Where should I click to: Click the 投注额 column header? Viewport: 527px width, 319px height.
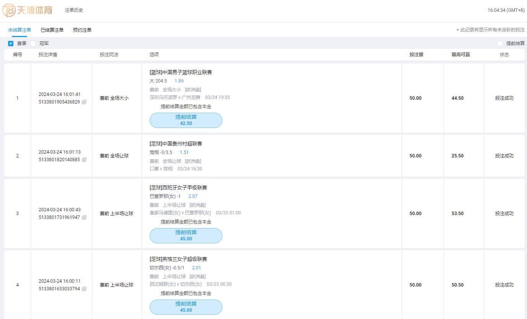416,55
